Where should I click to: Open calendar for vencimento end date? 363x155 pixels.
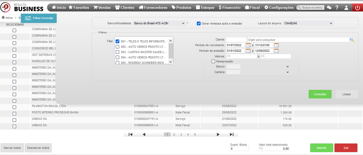(276, 45)
